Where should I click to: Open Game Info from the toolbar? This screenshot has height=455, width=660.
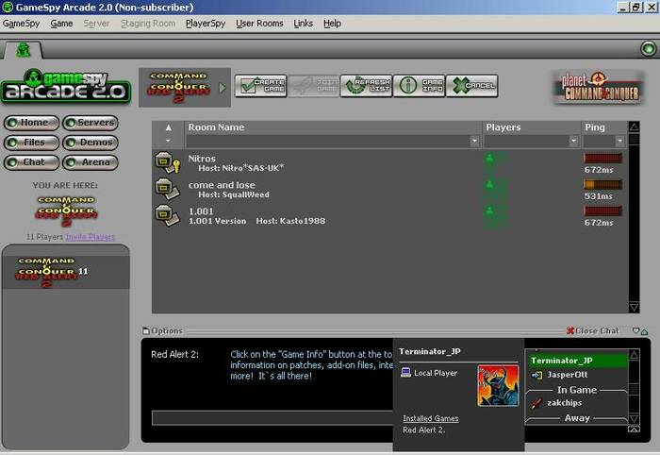tap(419, 87)
